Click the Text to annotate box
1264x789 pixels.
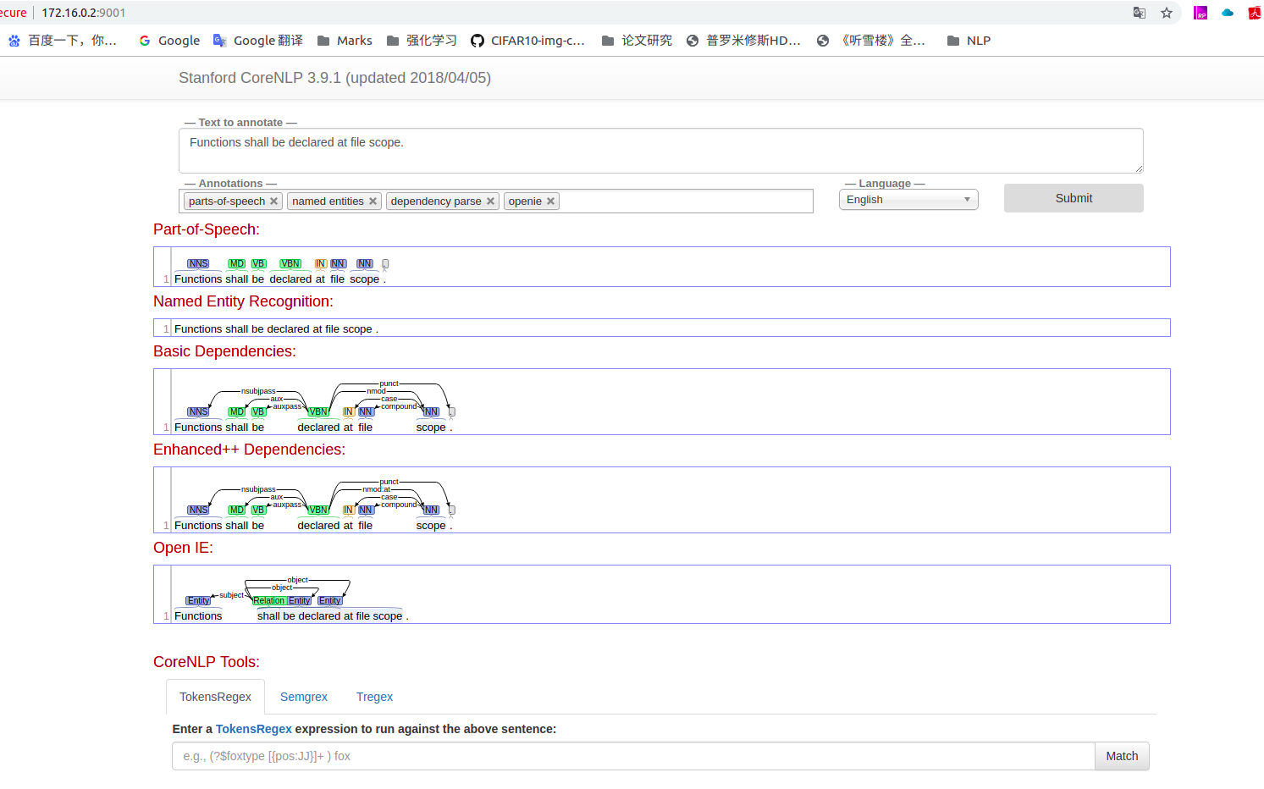tap(661, 151)
